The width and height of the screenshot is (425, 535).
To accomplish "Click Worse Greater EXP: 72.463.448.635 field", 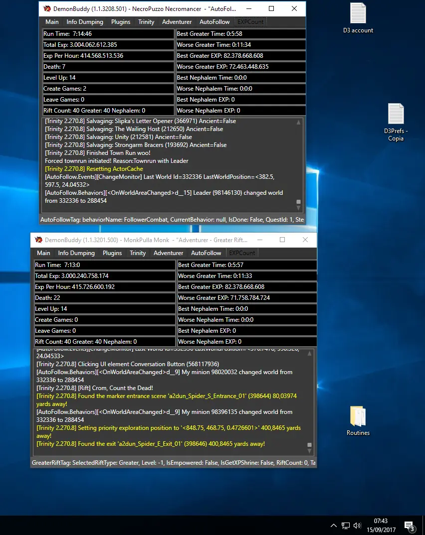I will click(x=240, y=67).
